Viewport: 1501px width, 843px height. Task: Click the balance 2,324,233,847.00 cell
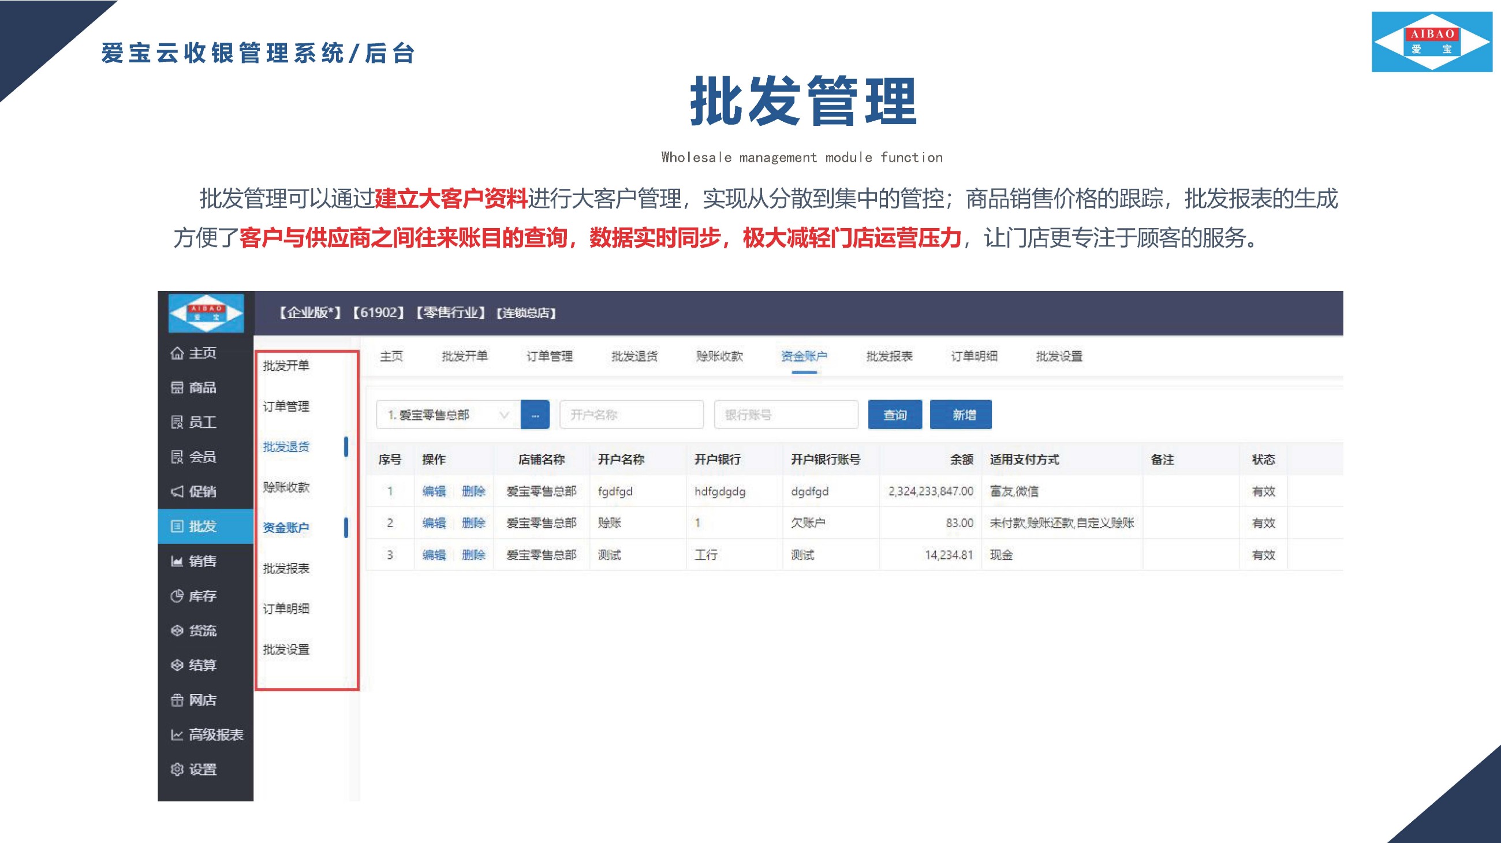tap(931, 491)
